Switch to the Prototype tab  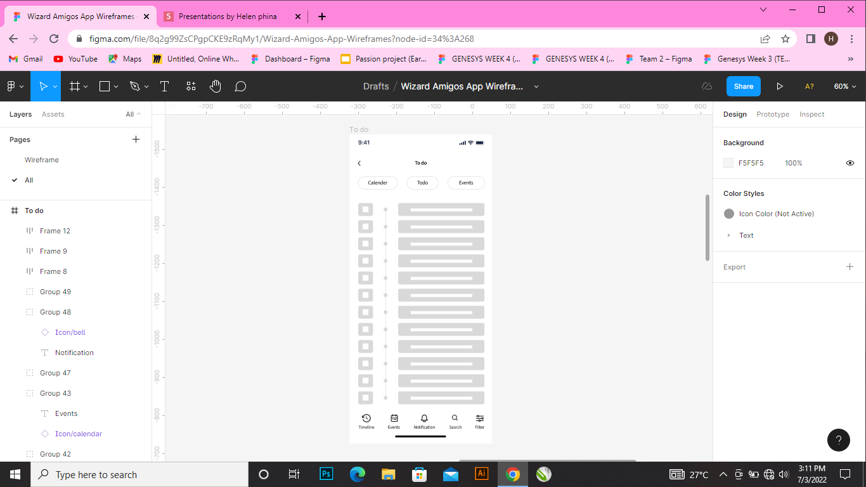click(x=773, y=114)
